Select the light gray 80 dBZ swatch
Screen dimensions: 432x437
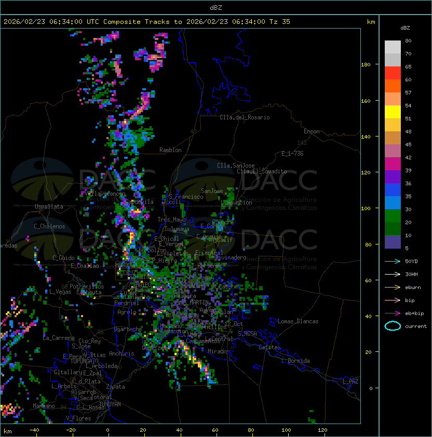point(393,47)
